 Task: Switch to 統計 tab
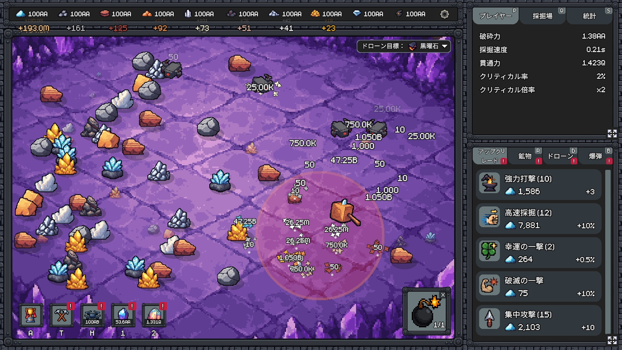click(589, 16)
